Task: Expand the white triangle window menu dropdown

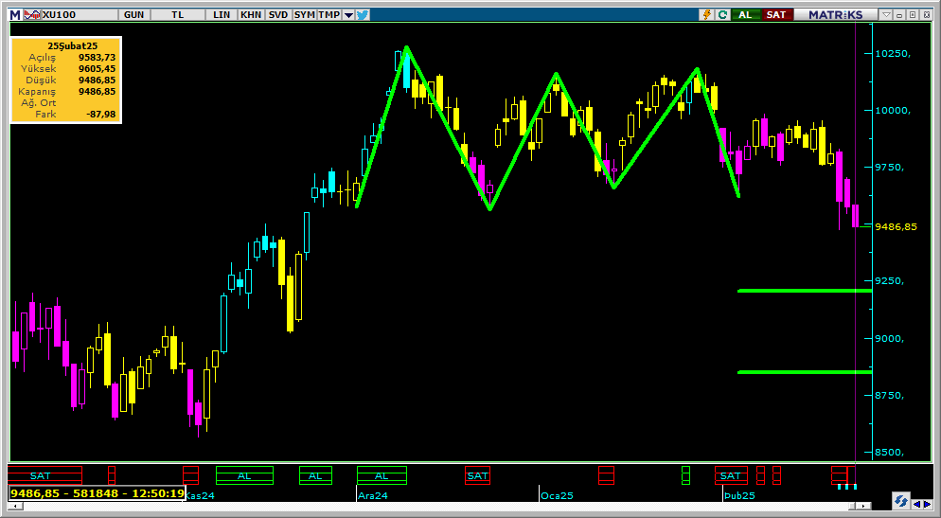Action: [x=886, y=14]
